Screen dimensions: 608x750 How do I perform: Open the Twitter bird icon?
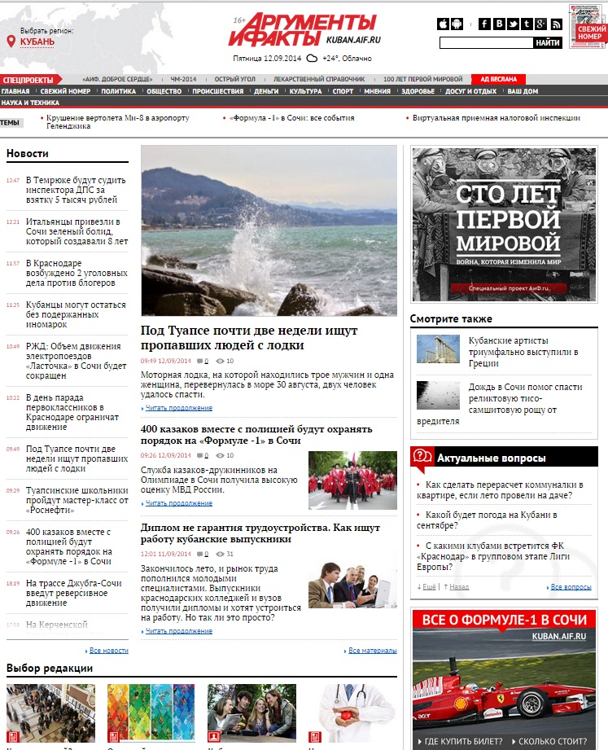click(513, 24)
